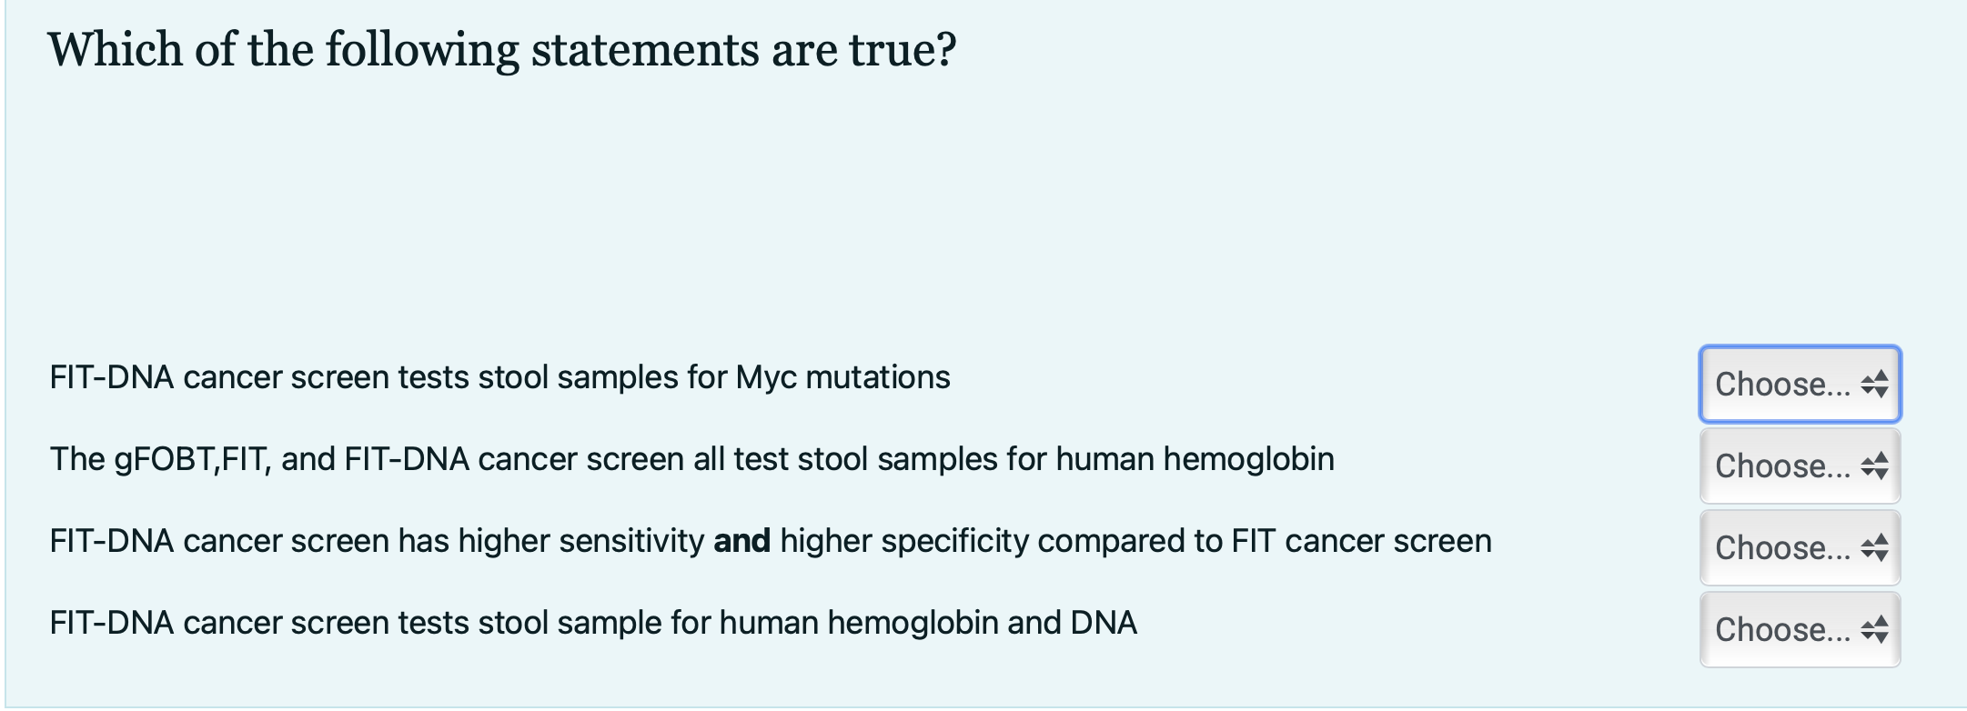Click the statement mentioning gFOBT, FIT, and FIT-DNA
The width and height of the screenshot is (1967, 711).
[x=691, y=459]
